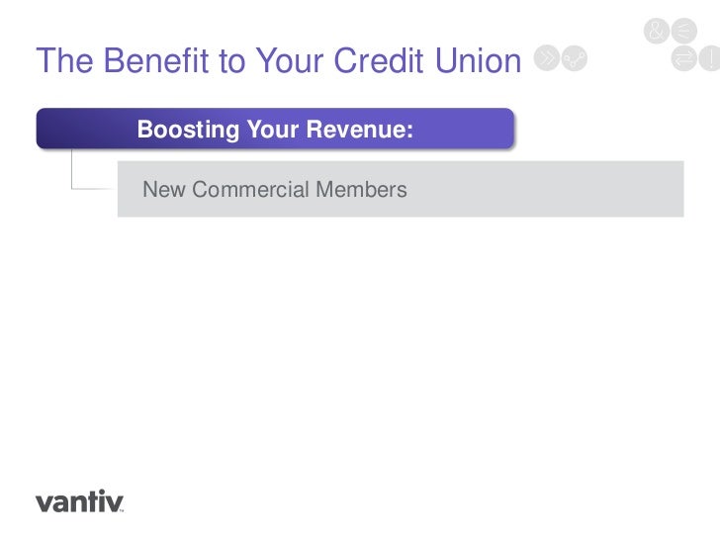Select the Boosting Your Revenue header bar
720x540 pixels.
(x=275, y=129)
